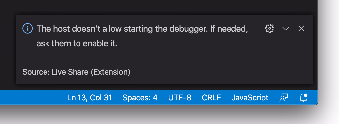Change indentation via Spaces: 4
This screenshot has height=124, width=339.
coord(140,98)
